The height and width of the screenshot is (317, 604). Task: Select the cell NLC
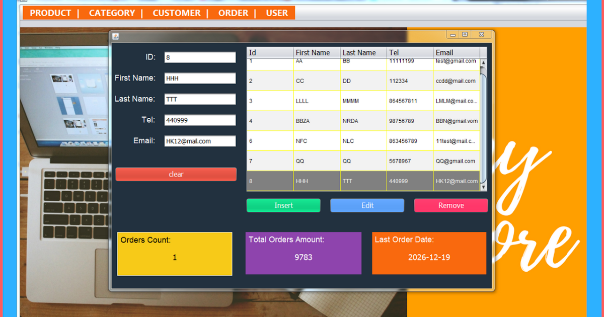363,141
